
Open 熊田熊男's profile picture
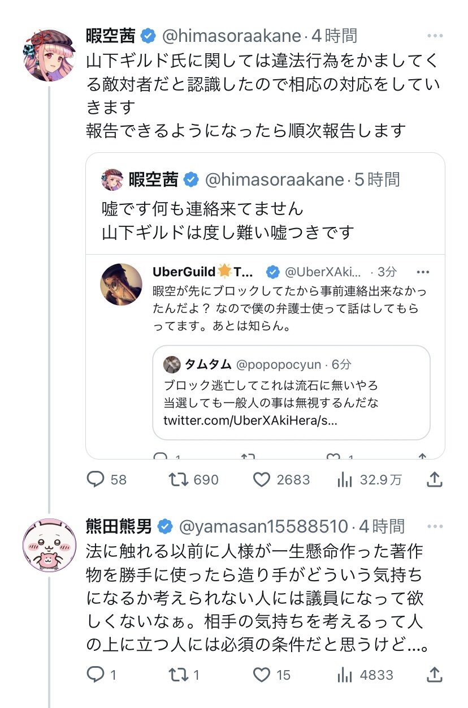tap(49, 544)
